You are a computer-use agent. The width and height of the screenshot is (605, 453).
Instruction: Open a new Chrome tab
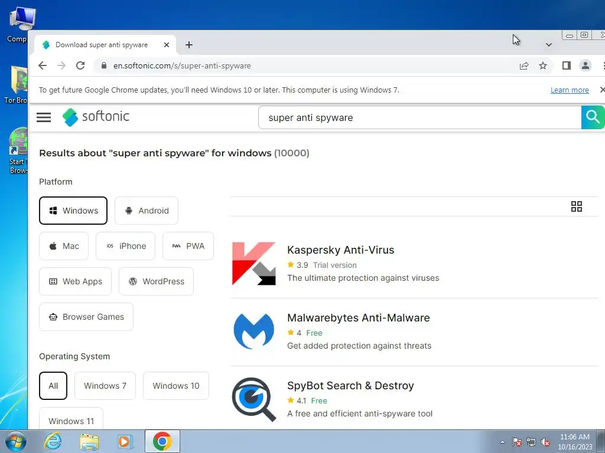pyautogui.click(x=188, y=45)
